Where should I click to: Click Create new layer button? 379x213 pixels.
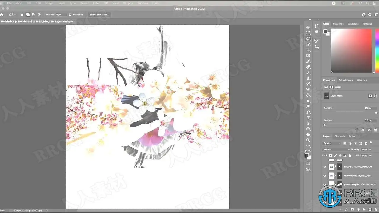pos(370,209)
